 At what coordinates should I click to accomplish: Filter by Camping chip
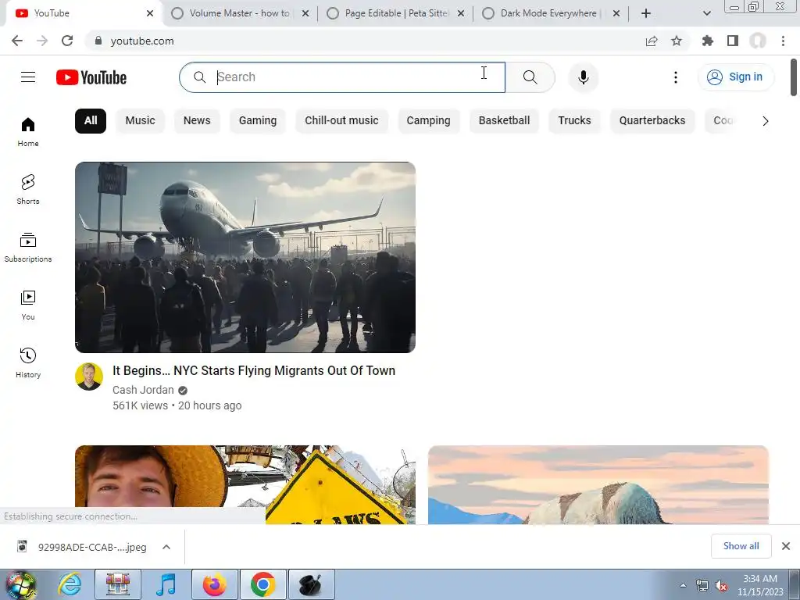tap(429, 121)
